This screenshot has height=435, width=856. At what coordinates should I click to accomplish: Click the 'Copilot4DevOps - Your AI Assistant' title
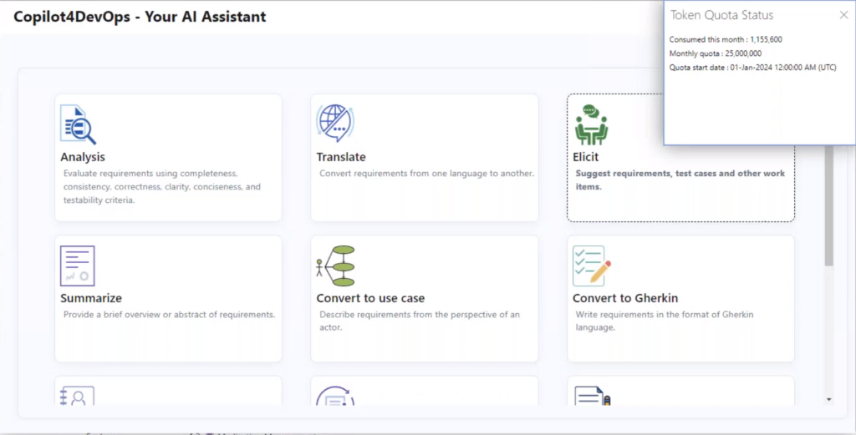click(x=140, y=17)
